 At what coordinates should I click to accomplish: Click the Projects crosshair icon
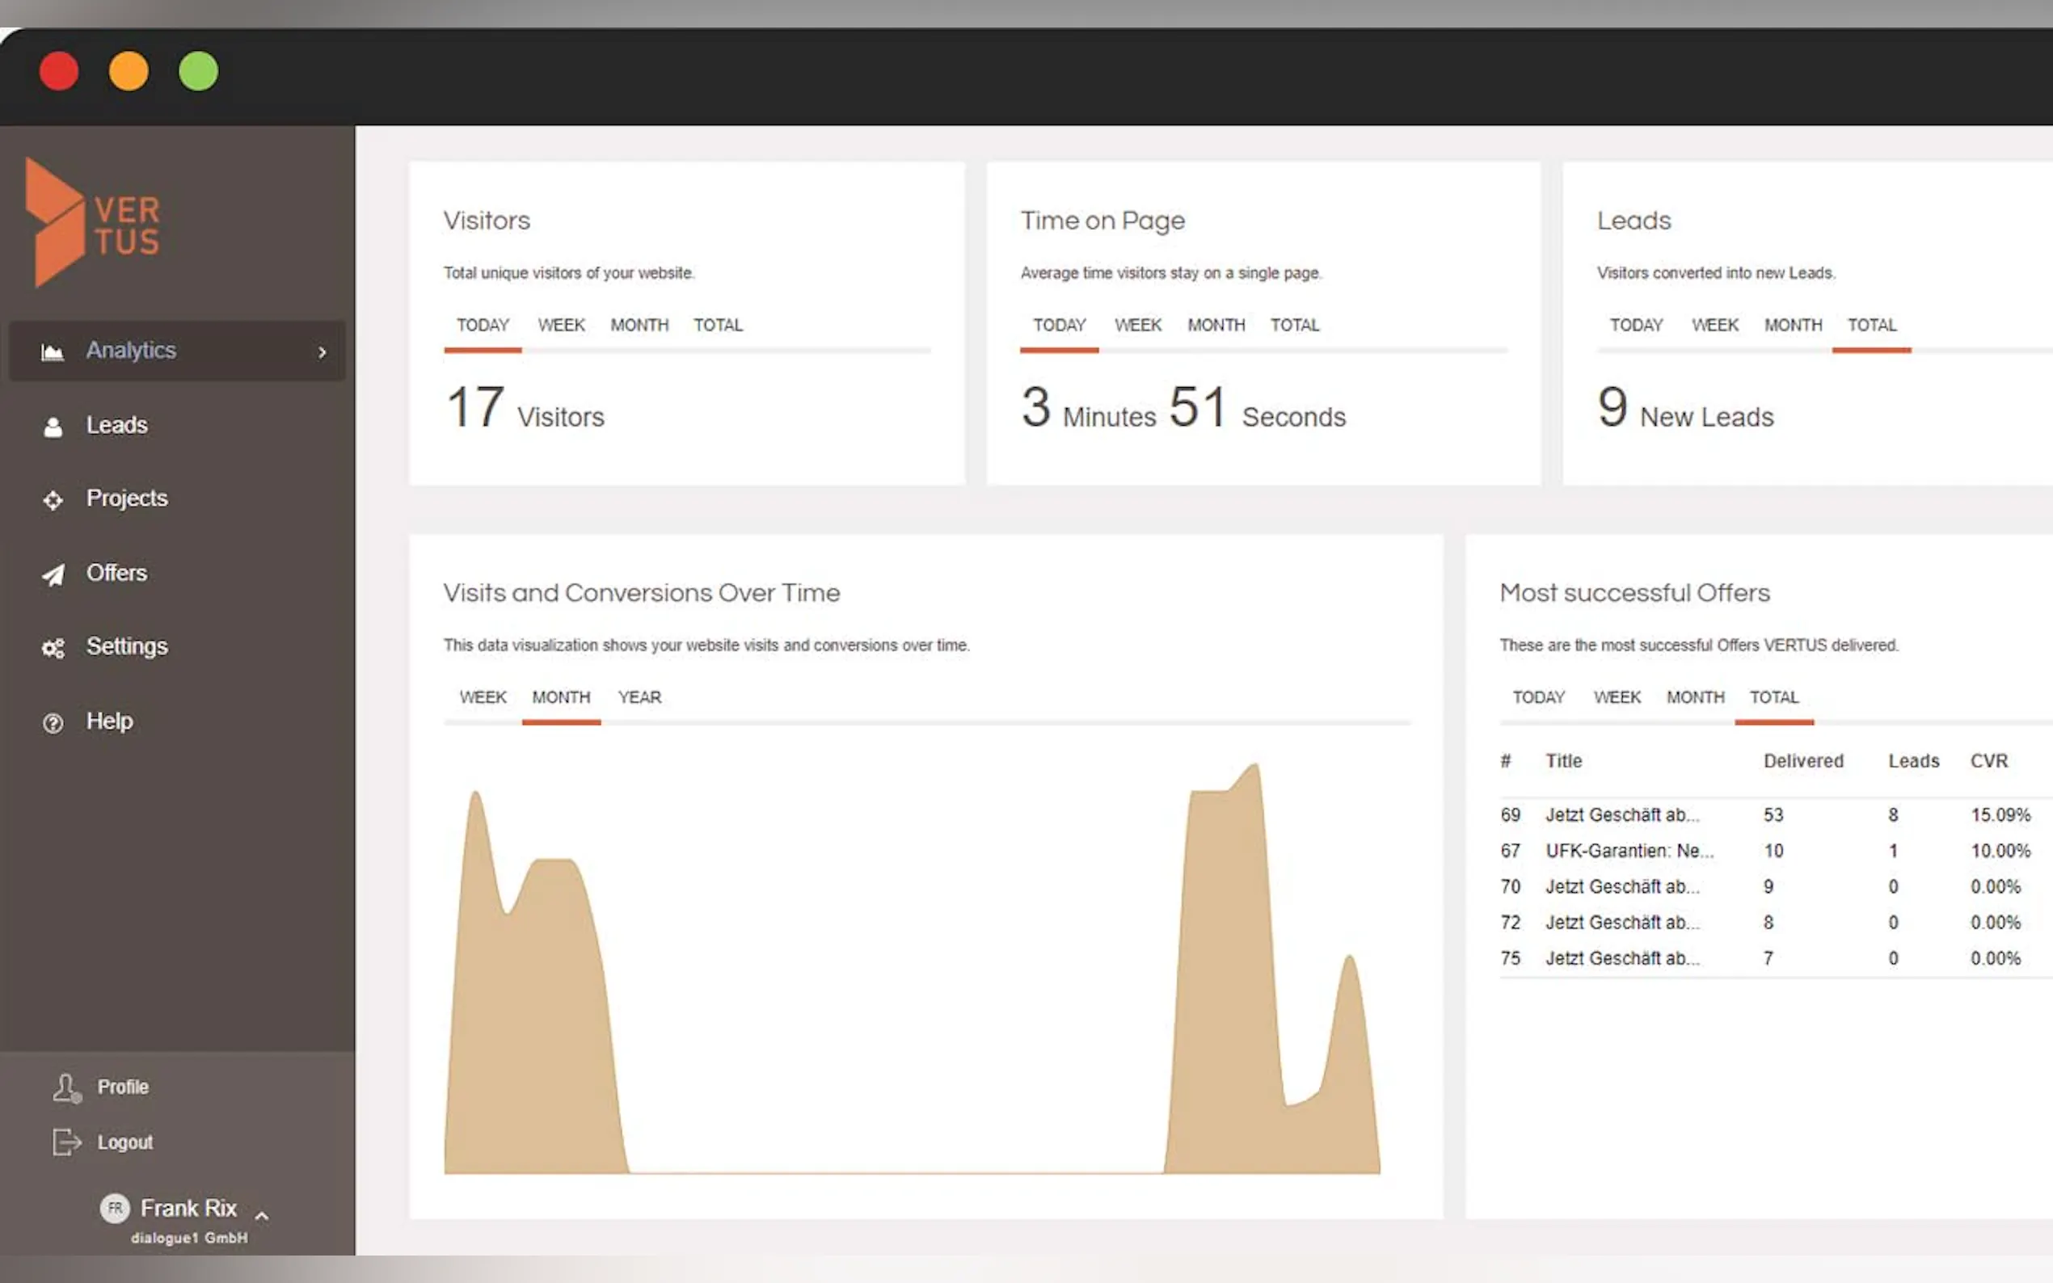53,500
